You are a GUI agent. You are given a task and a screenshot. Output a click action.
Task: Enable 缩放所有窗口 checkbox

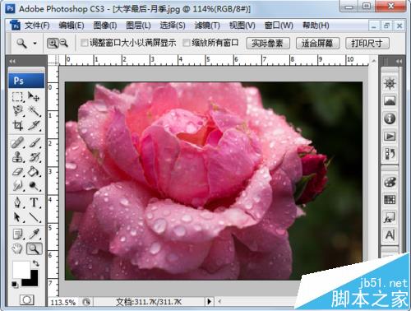[x=186, y=43]
